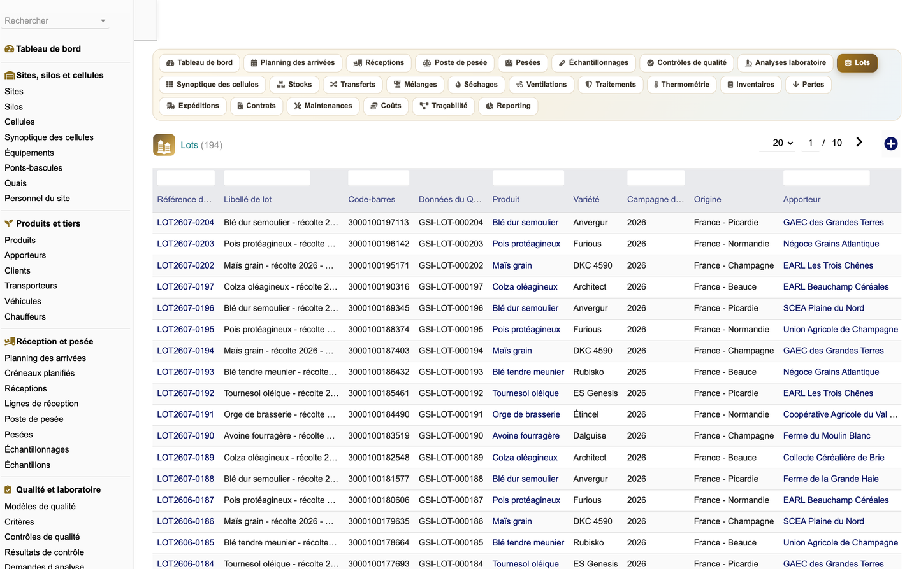This screenshot has width=921, height=569.
Task: Filter by Produit column input
Action: pos(528,178)
